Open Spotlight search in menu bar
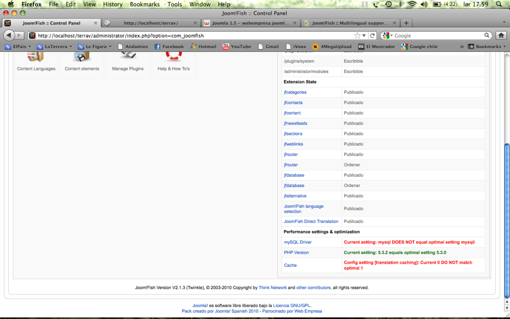Screen dimensions: 510x319 point(499,4)
